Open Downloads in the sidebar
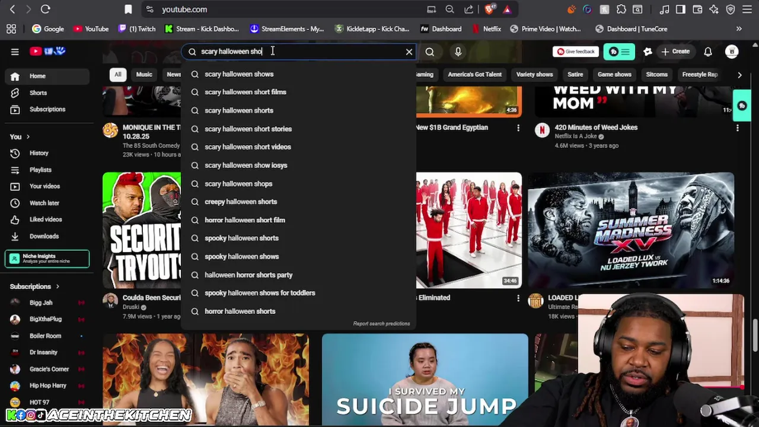Viewport: 759px width, 427px height. [47, 236]
